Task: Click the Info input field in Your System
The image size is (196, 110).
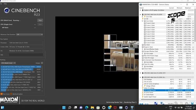Action: coord(26,55)
